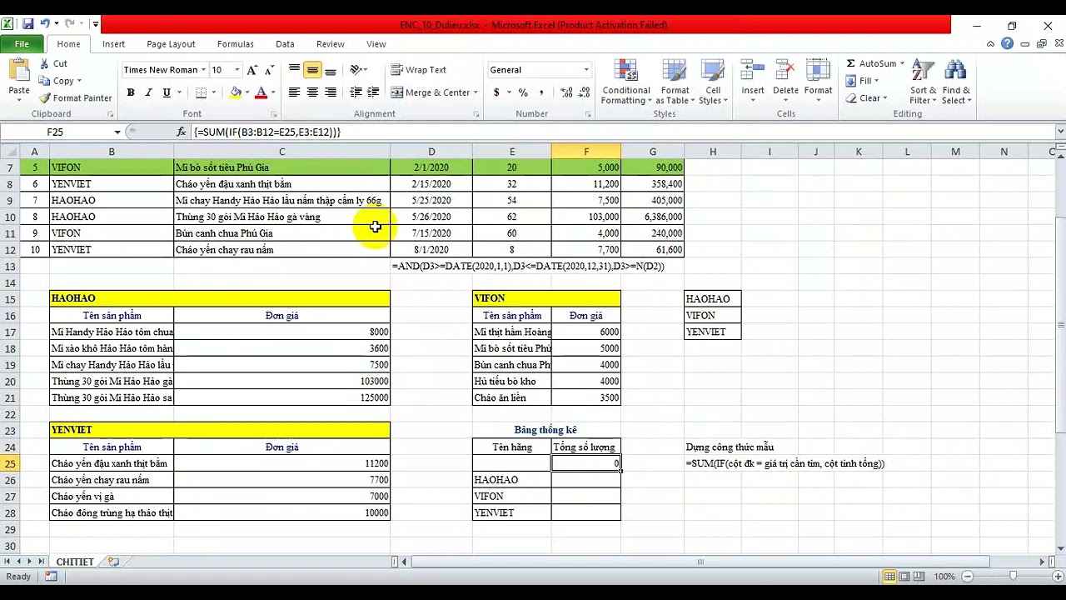
Task: Click the formula bar input
Action: (x=621, y=132)
